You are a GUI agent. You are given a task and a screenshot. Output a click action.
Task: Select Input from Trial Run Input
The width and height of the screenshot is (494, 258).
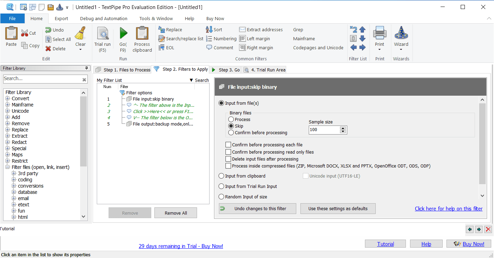221,186
